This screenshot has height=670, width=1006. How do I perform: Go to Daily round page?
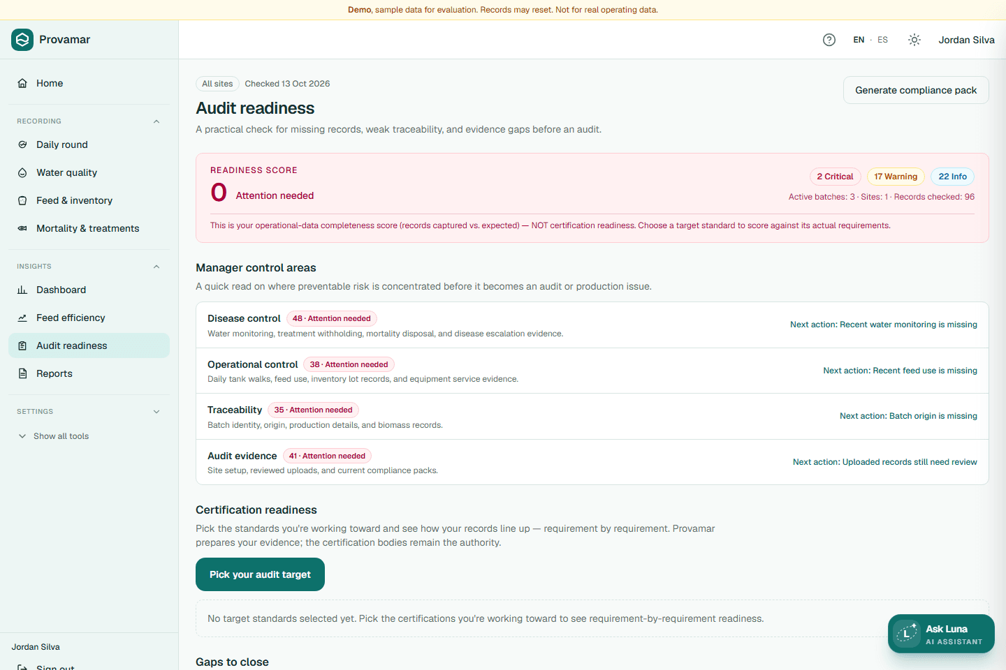tap(89, 144)
